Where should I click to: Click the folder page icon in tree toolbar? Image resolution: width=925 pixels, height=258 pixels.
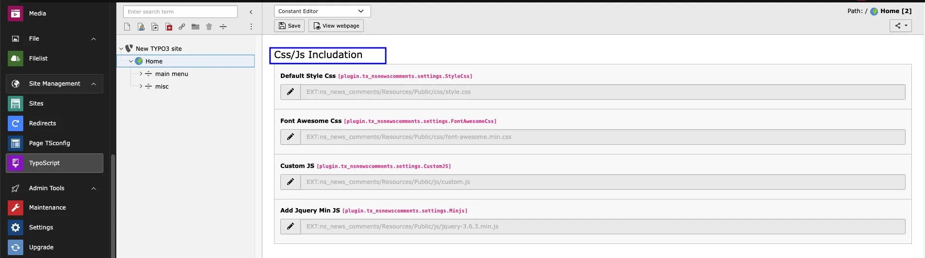point(195,27)
